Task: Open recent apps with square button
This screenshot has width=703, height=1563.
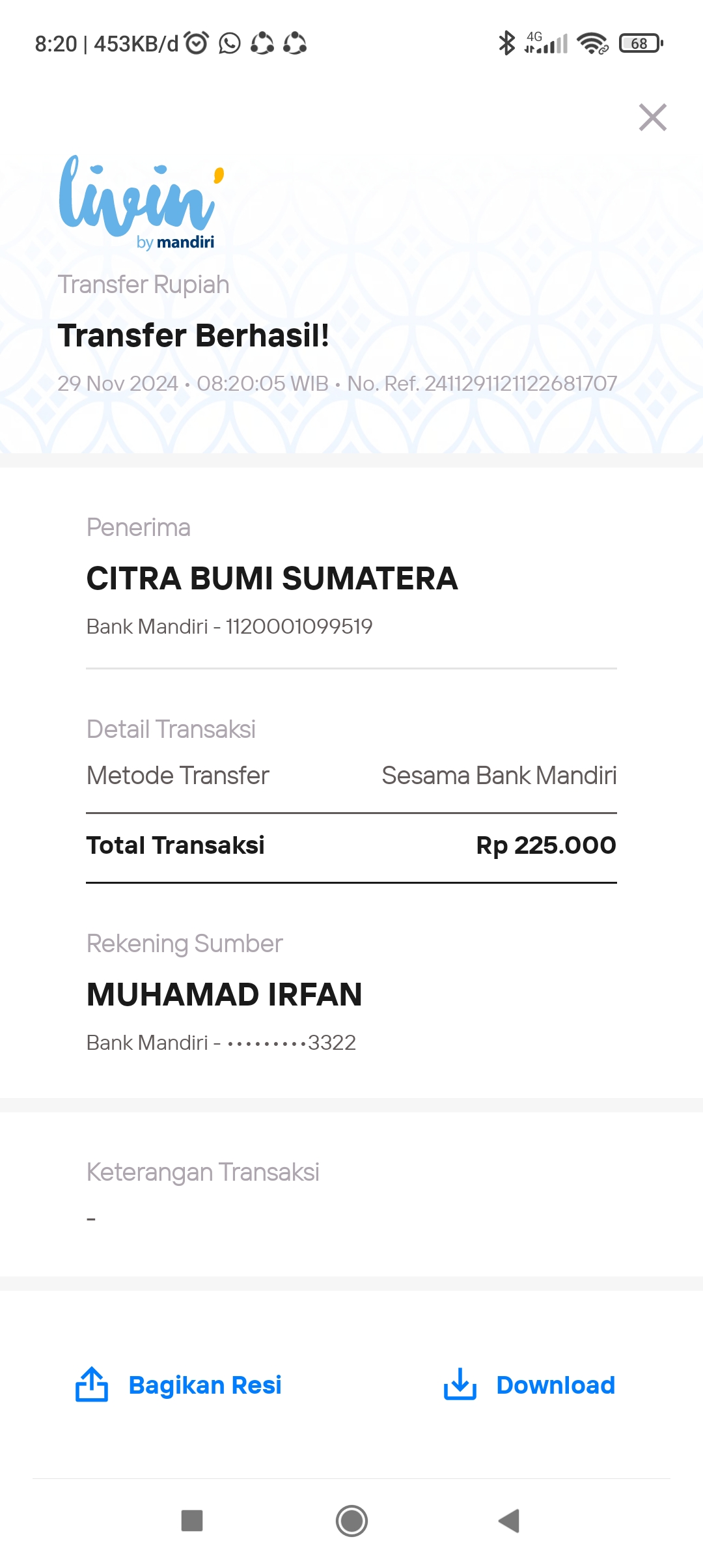Action: (x=192, y=1521)
